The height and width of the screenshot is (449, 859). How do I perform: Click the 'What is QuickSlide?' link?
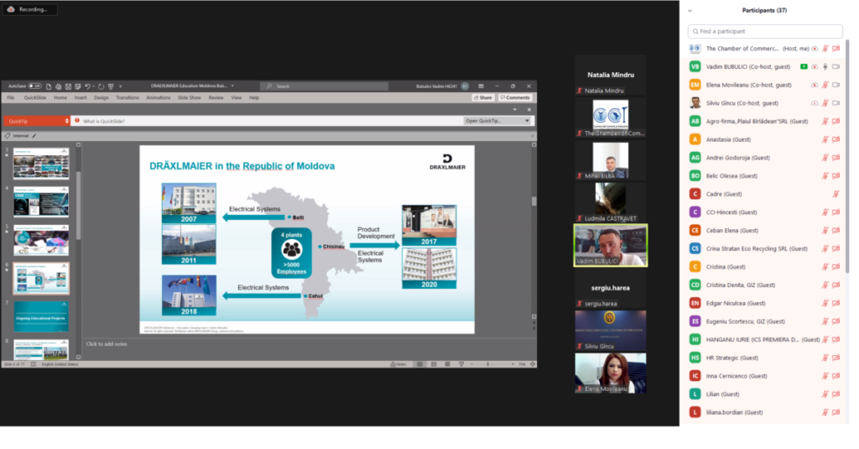pyautogui.click(x=103, y=121)
